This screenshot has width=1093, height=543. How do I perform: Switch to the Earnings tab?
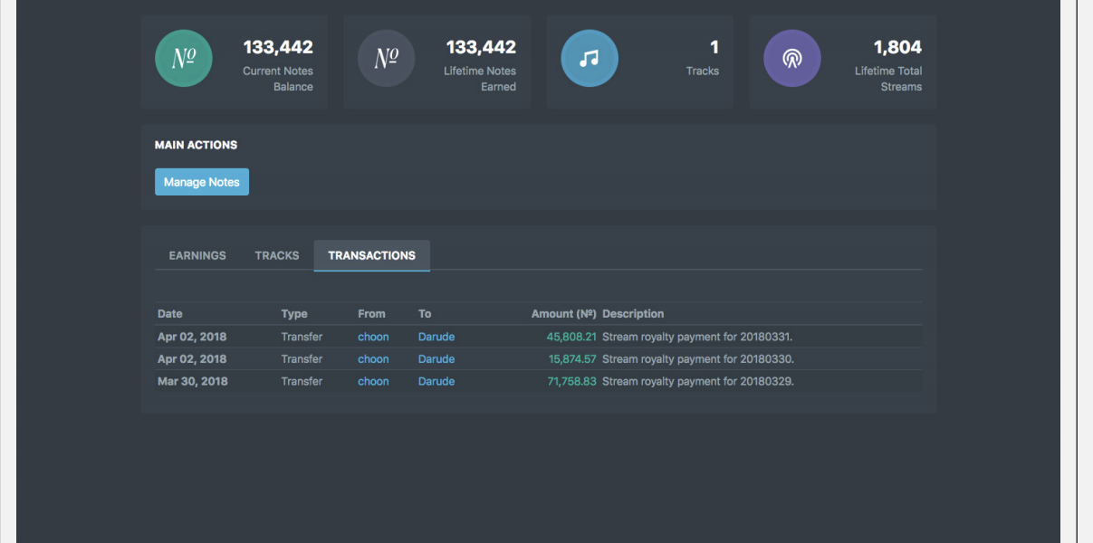[197, 255]
